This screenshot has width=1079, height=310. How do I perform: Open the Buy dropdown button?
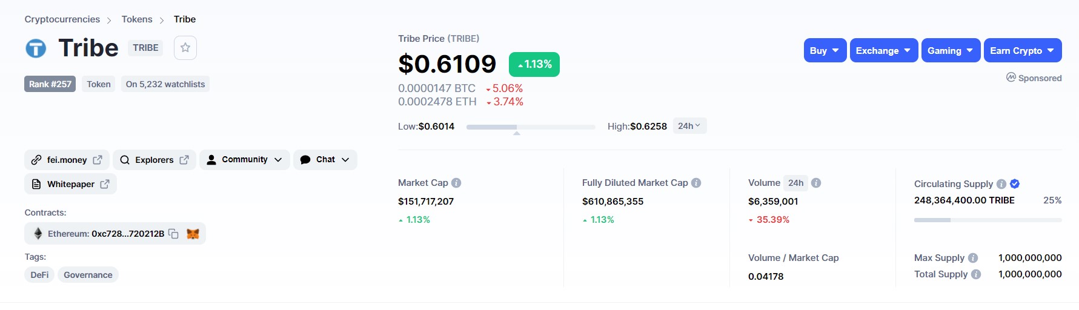click(825, 50)
